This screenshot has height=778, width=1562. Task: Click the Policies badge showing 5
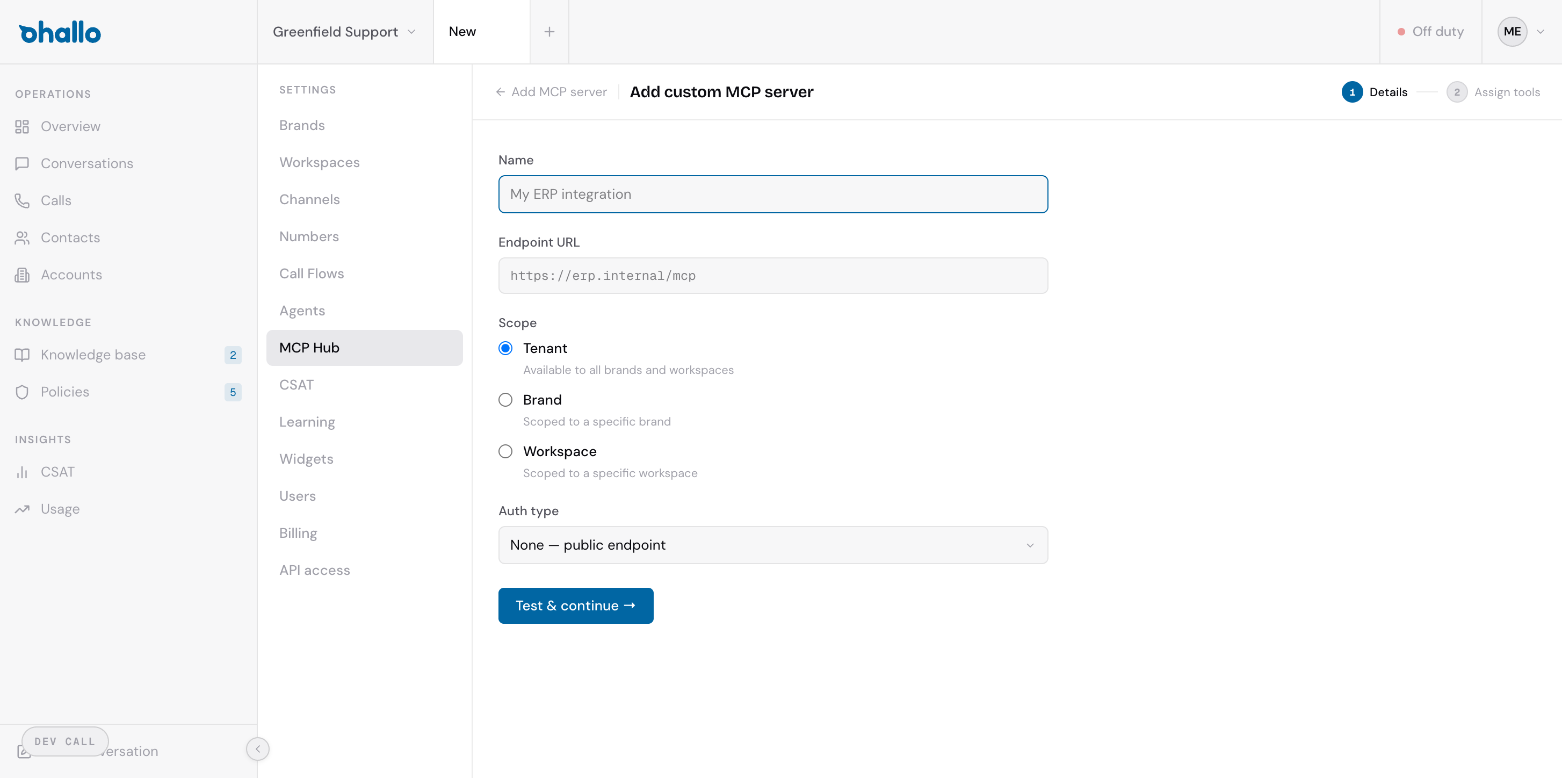point(233,392)
